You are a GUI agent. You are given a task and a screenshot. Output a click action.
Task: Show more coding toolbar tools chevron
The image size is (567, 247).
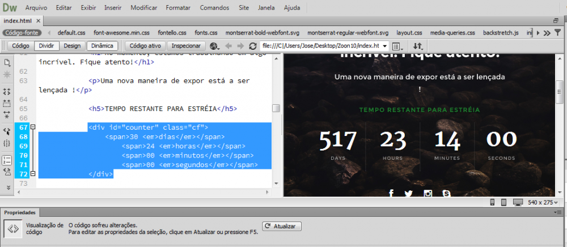[x=7, y=188]
